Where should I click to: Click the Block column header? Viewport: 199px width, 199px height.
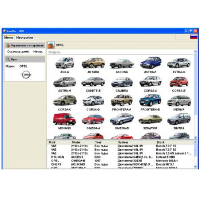click(x=160, y=142)
